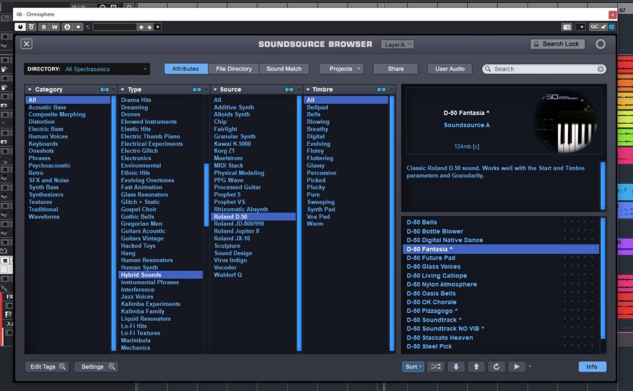
Task: Select the D-50 Nylon Atmosphere soundsource
Action: point(501,284)
